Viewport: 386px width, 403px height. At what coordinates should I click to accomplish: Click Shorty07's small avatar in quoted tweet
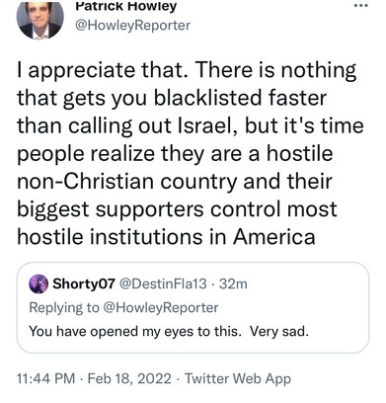point(39,283)
